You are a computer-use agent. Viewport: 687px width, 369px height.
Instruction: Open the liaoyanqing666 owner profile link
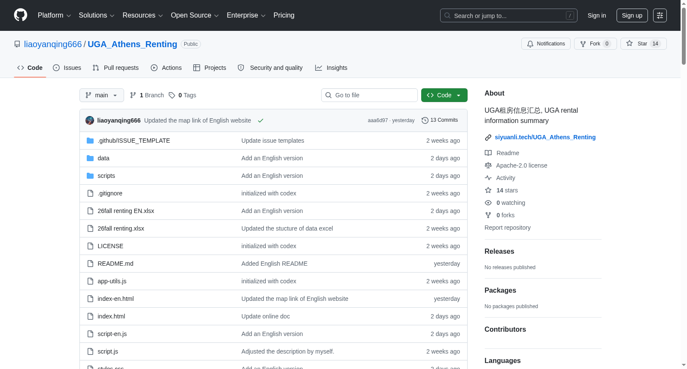click(x=53, y=44)
